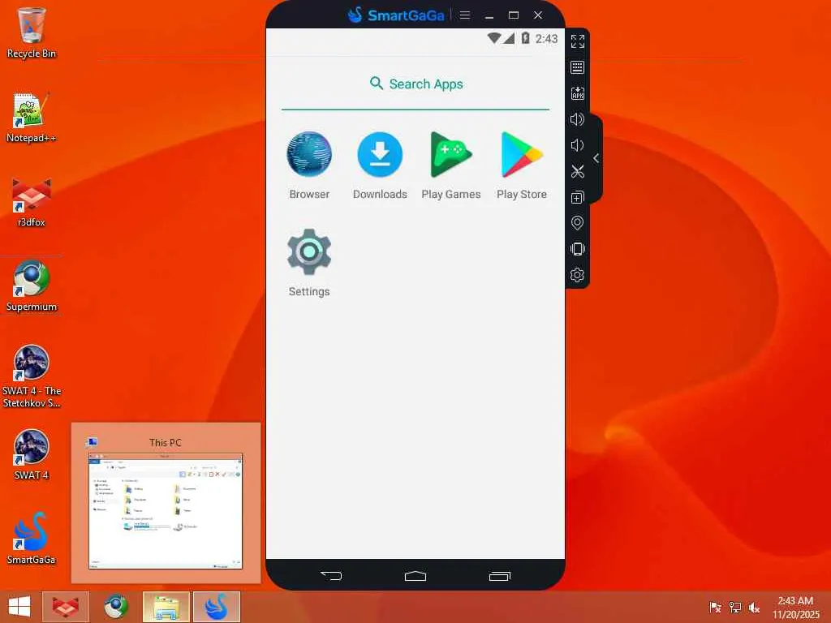Click the scissors screenshot icon
Viewport: 831px width, 623px height.
pyautogui.click(x=578, y=171)
